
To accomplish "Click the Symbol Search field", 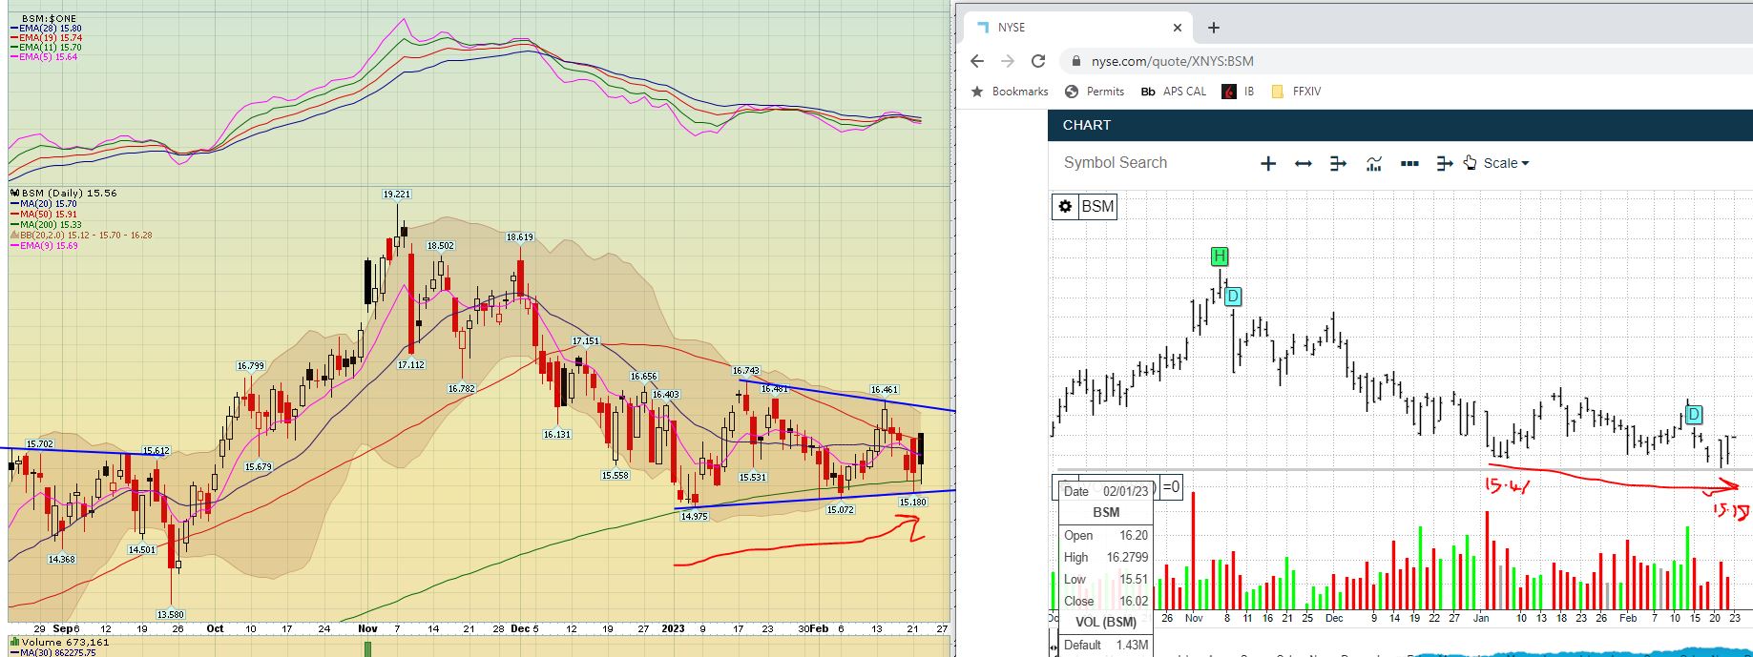I will 1116,163.
